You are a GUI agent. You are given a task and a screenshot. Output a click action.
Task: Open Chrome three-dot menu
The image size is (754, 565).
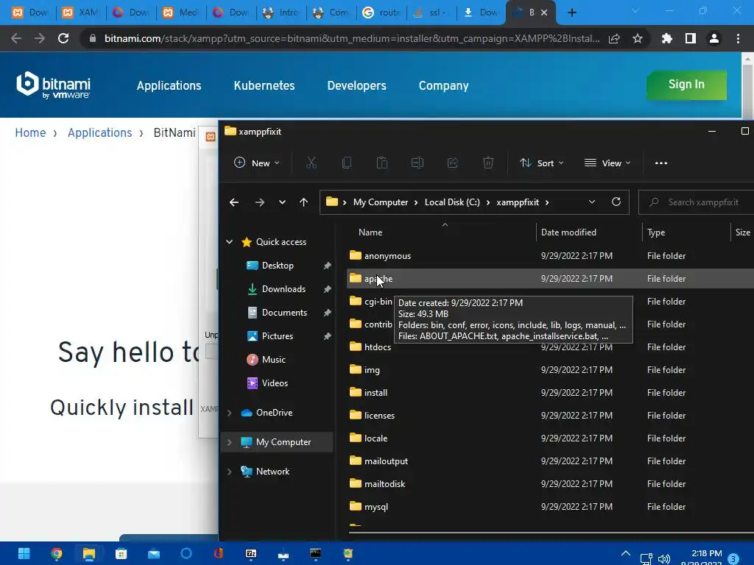point(738,38)
